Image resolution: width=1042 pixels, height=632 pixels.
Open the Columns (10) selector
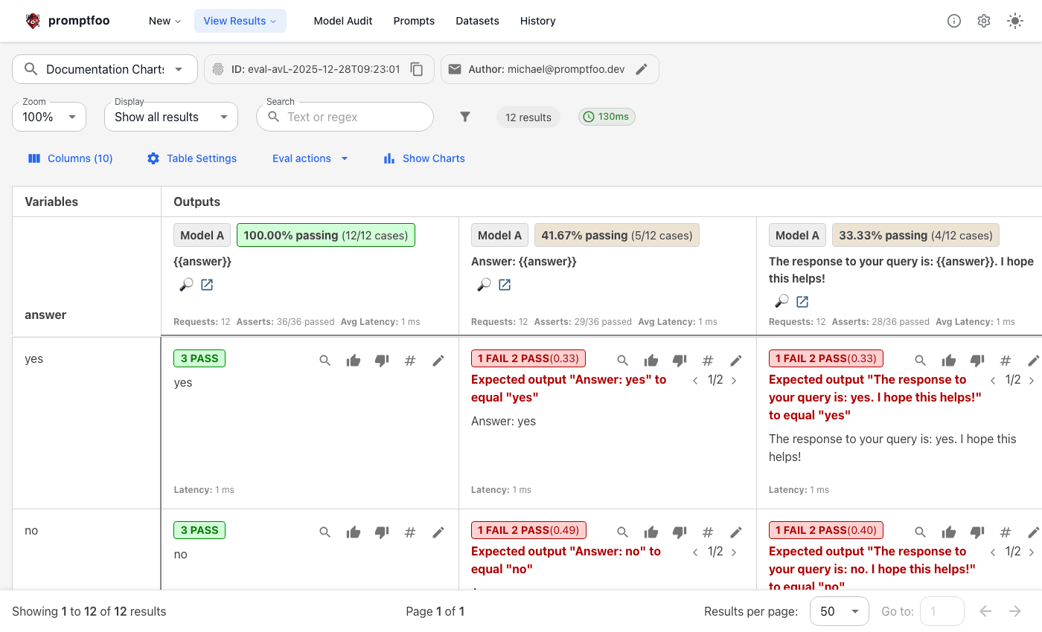pos(69,158)
